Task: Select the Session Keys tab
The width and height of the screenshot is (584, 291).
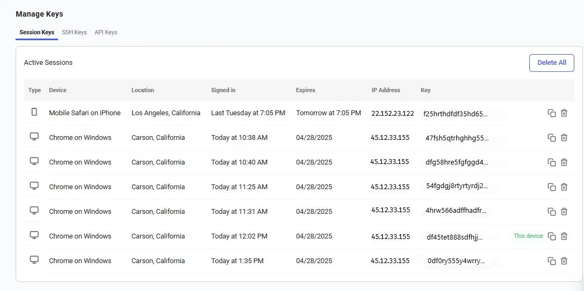Action: [37, 32]
